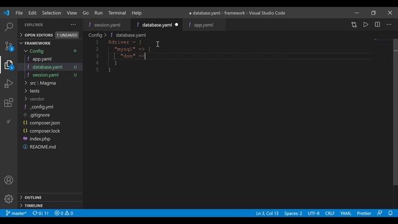Open app.yaml in Explorer tree
Image resolution: width=398 pixels, height=224 pixels.
tap(42, 59)
